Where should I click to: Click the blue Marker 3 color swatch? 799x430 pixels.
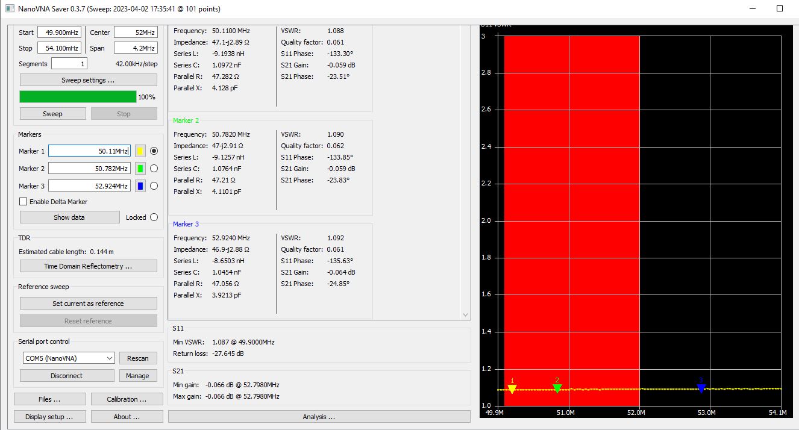(x=140, y=186)
